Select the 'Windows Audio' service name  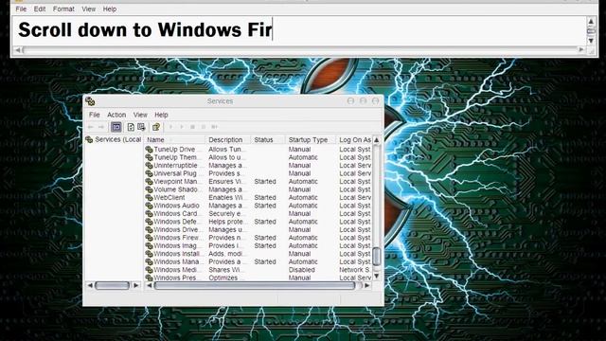tap(177, 206)
